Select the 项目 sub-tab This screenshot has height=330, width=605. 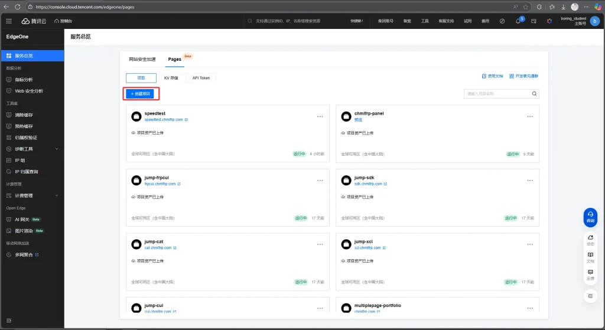point(141,78)
